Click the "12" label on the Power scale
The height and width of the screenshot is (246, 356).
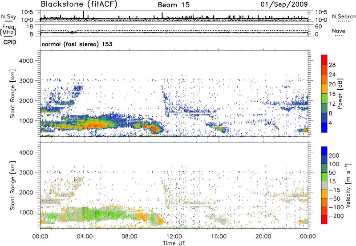point(332,104)
